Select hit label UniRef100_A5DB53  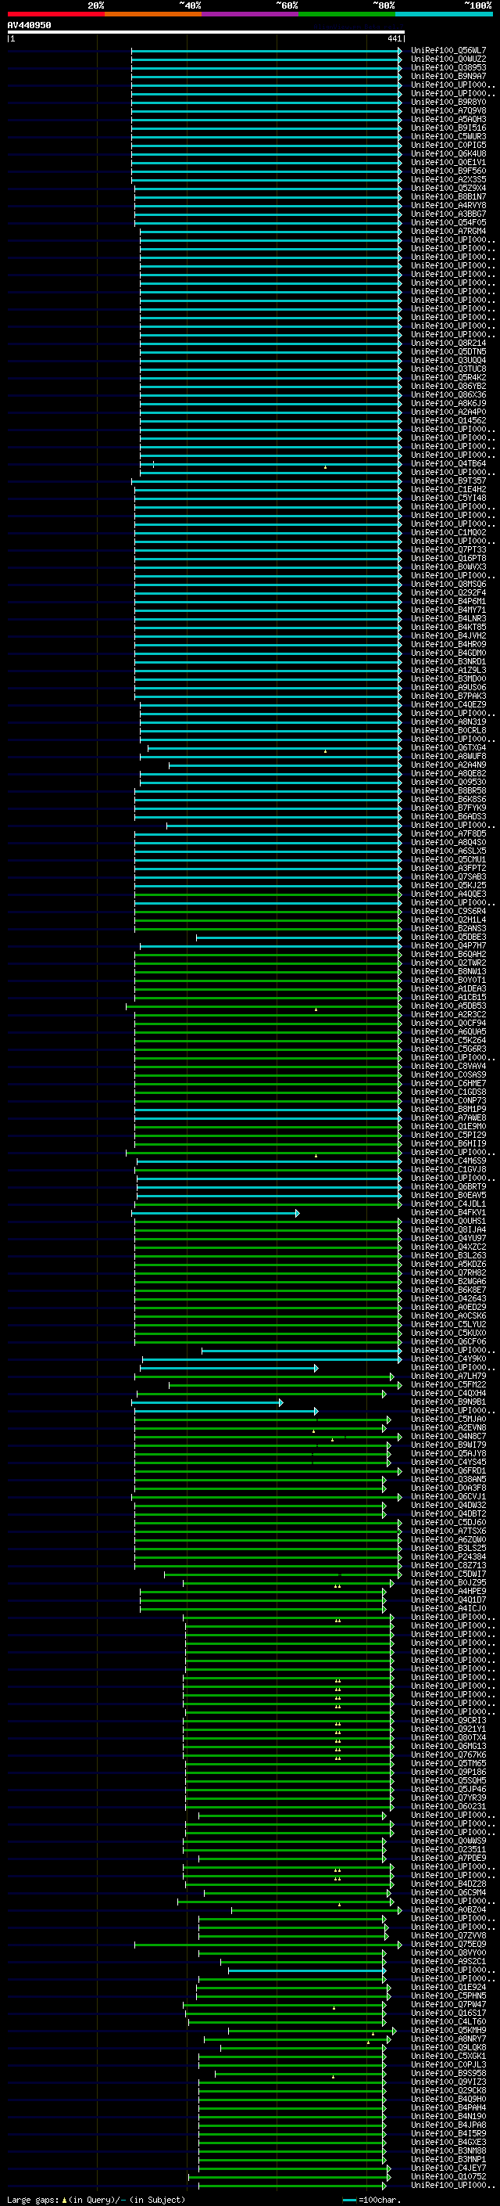pyautogui.click(x=448, y=1006)
